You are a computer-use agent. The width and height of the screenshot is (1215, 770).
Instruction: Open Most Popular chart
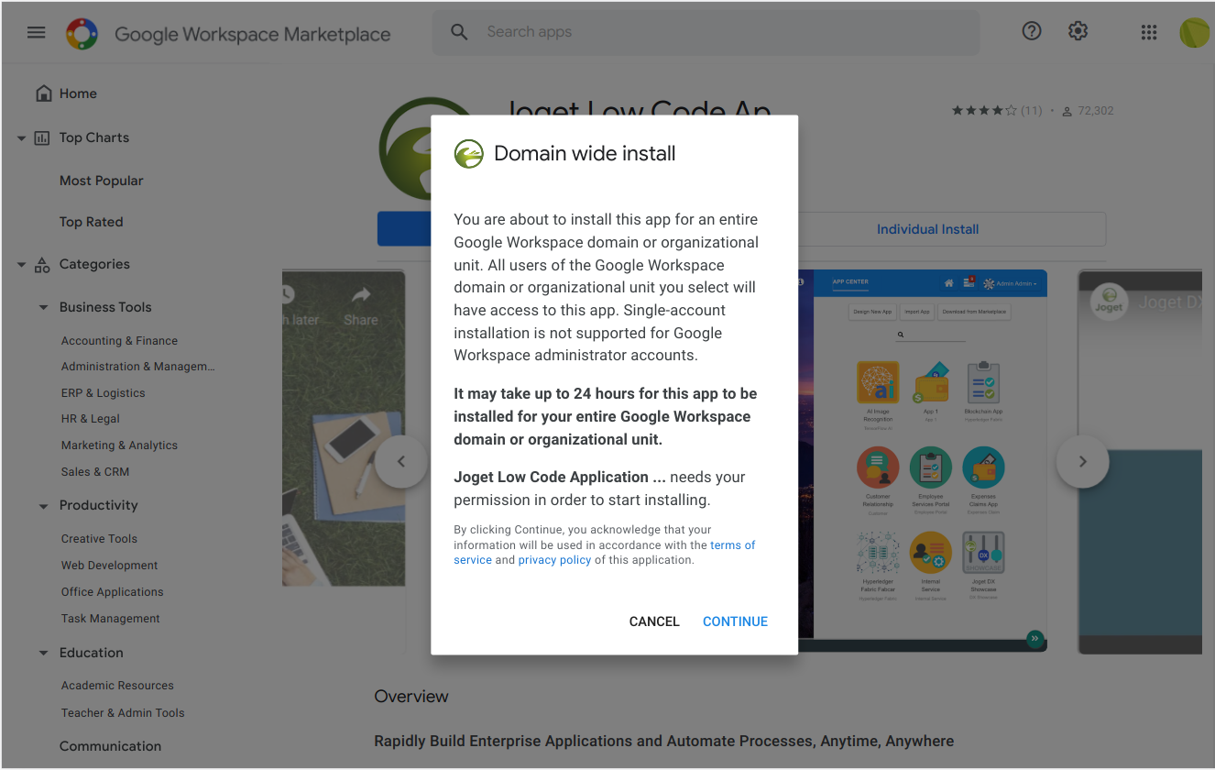click(x=102, y=181)
